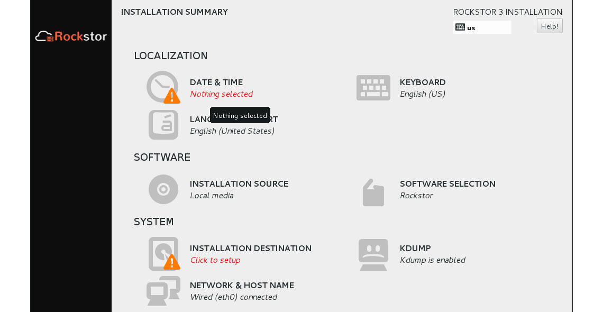
Task: Select the us keyboard layout indicator
Action: click(482, 27)
